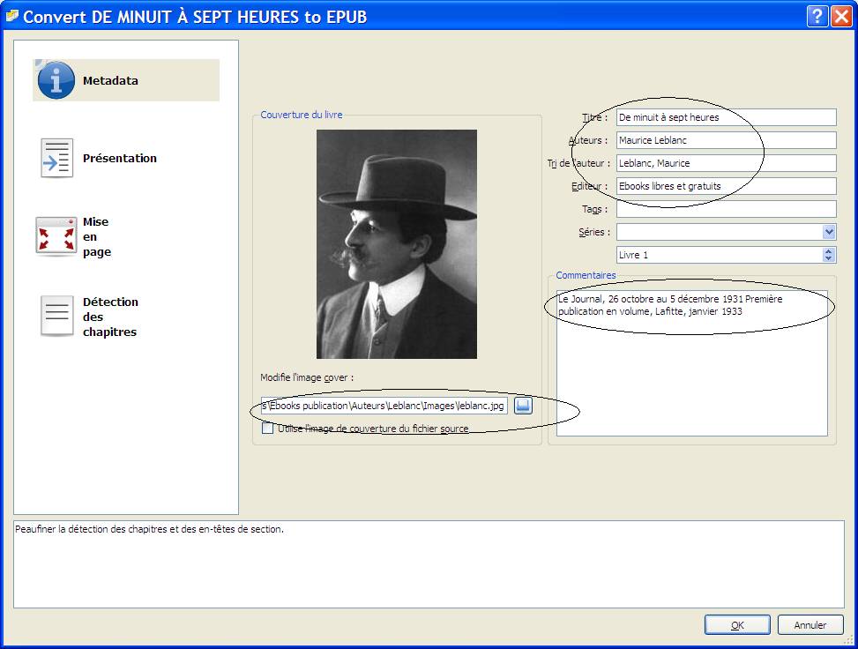858x649 pixels.
Task: Open the Détection des chapitres section
Action: (110, 317)
